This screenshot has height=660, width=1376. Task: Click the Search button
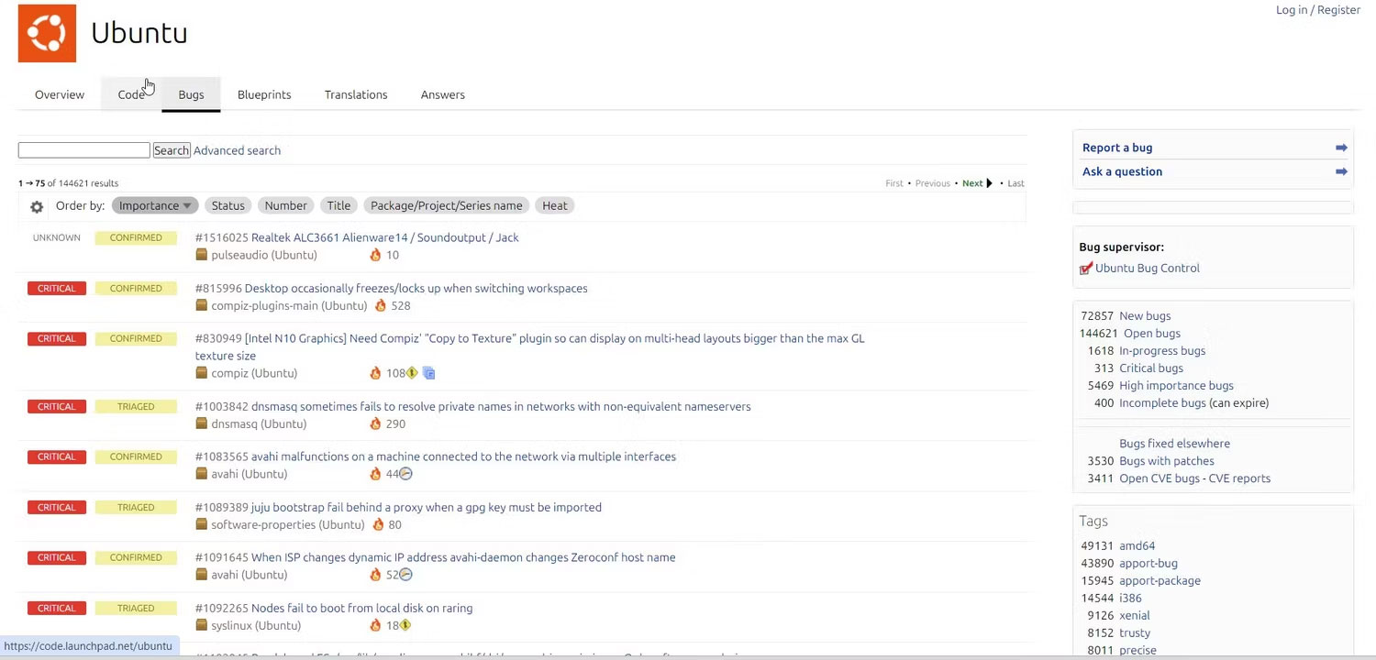tap(172, 150)
